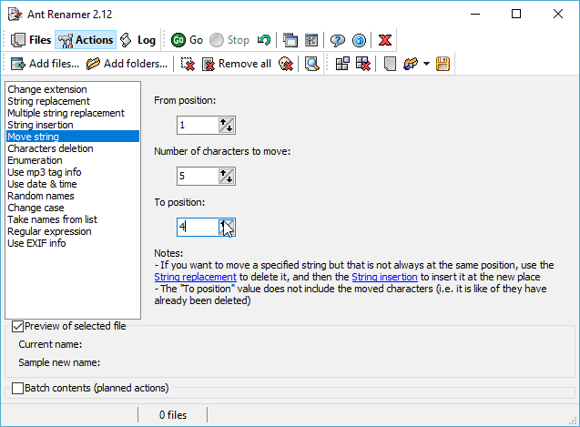The image size is (580, 427).
Task: Switch to the Files tab
Action: click(31, 40)
